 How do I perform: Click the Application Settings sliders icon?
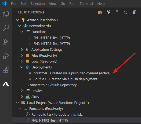click(27, 49)
